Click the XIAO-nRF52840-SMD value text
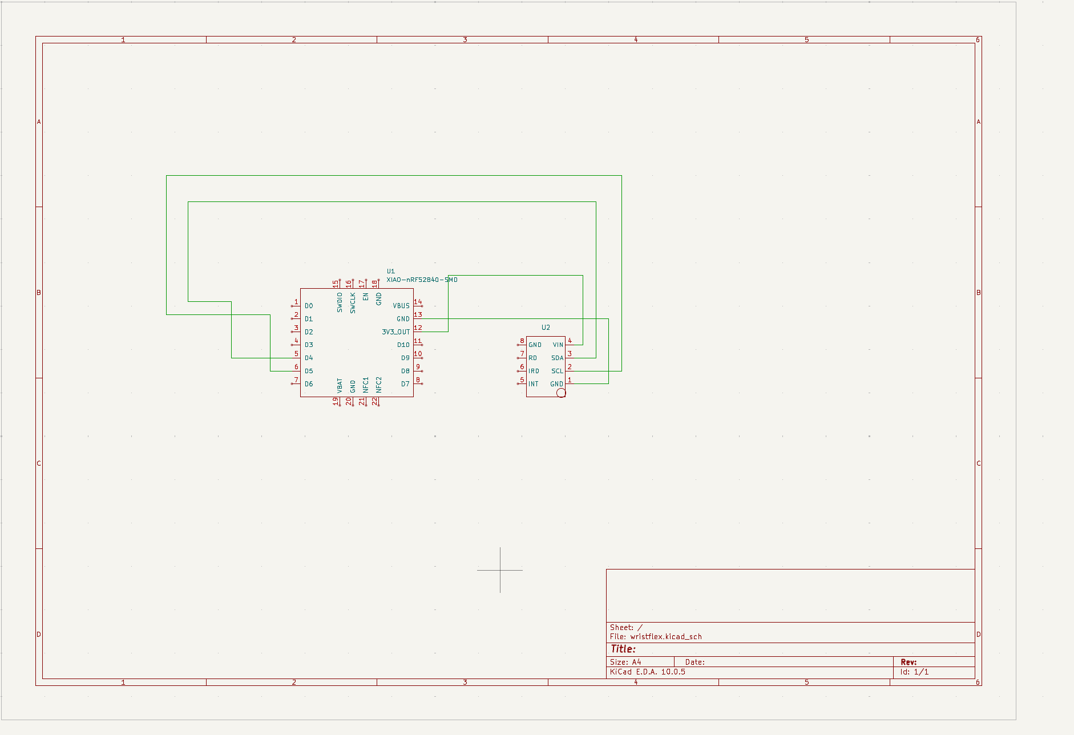The image size is (1074, 735). tap(422, 280)
